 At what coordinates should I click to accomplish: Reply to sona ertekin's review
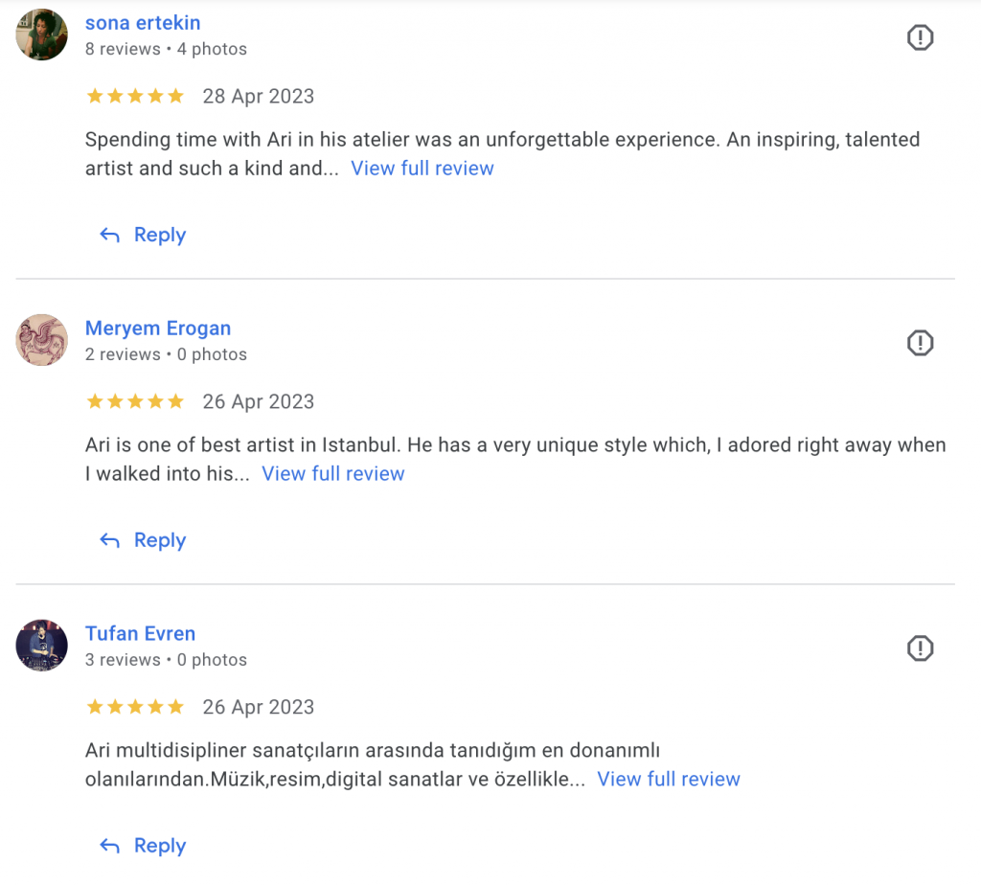click(159, 236)
